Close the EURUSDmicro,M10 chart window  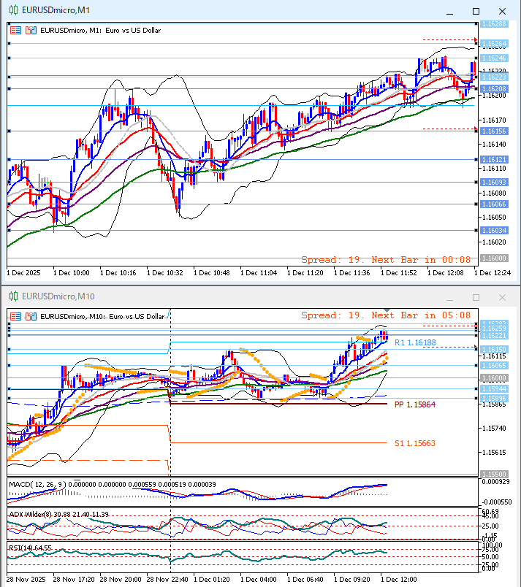[x=501, y=297]
